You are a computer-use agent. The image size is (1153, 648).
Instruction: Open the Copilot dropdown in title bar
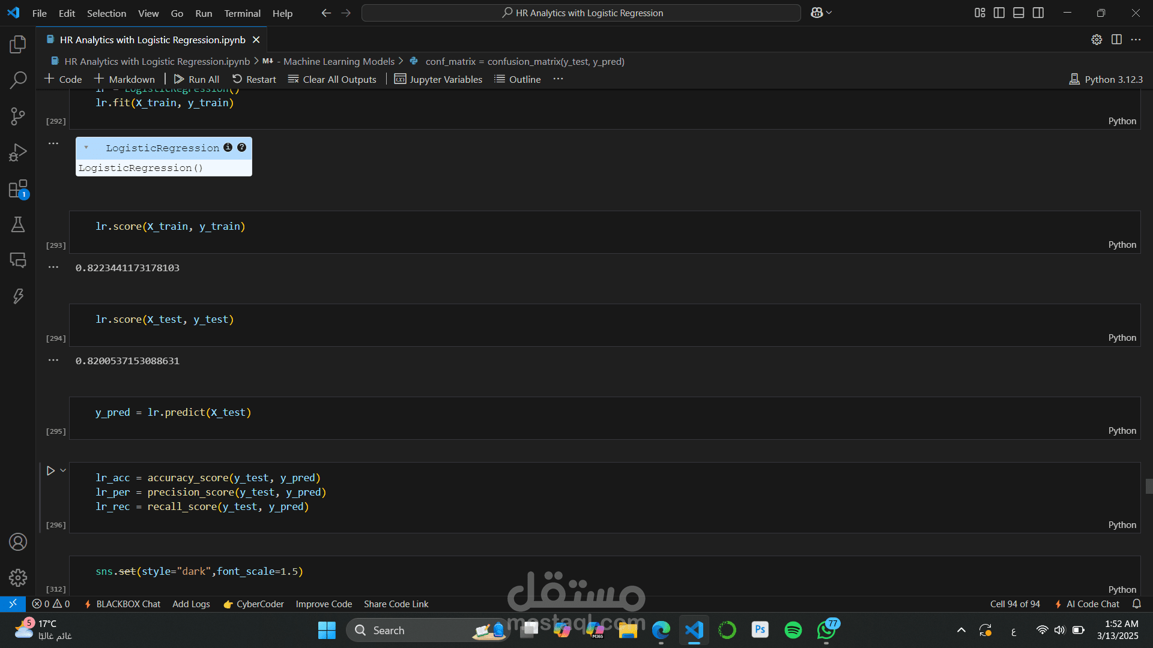coord(829,13)
